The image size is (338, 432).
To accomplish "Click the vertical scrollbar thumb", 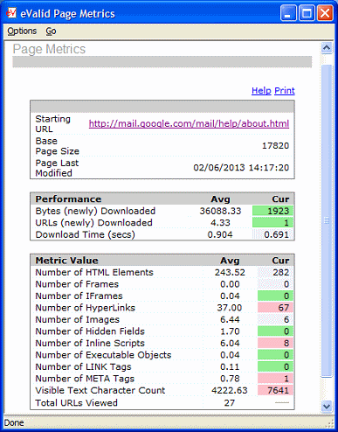I will (x=327, y=220).
